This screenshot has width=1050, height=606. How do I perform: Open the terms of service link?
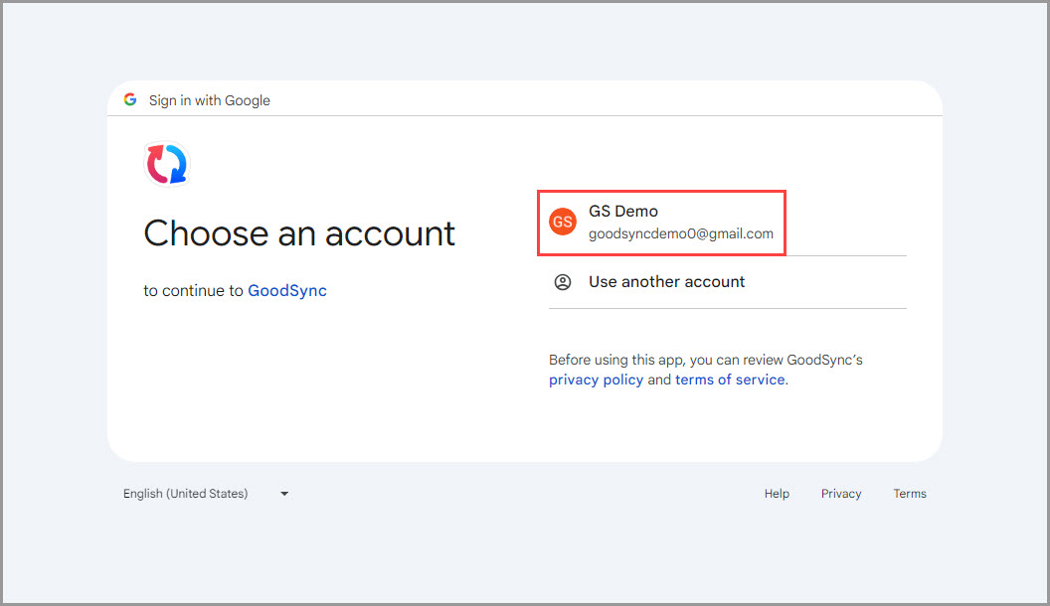click(x=730, y=379)
